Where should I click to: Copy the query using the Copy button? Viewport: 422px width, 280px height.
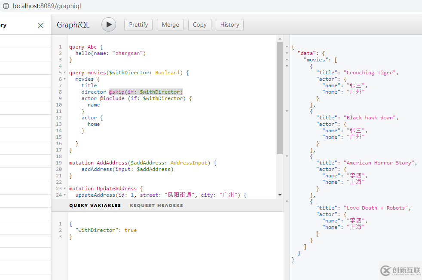[199, 24]
